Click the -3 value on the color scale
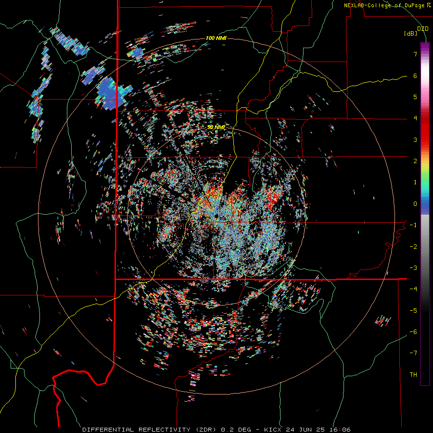Viewport: 433px width, 433px height. coord(413,268)
